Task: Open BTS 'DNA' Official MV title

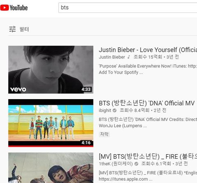Action: (x=147, y=103)
